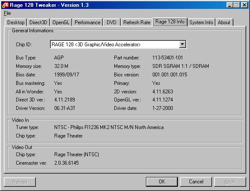Viewport: 250px width, 191px height.
Task: Click Cinemaster ver value 2.0.36.6145
Action: pyautogui.click(x=67, y=163)
